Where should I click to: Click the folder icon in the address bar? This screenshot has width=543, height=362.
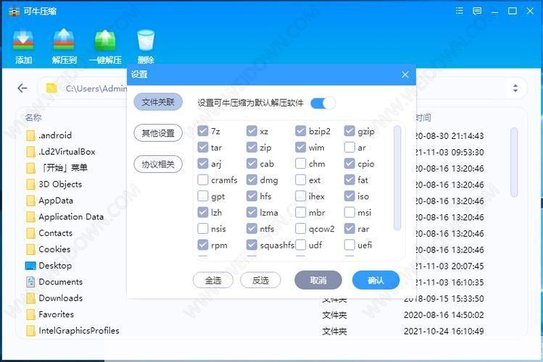pos(51,88)
